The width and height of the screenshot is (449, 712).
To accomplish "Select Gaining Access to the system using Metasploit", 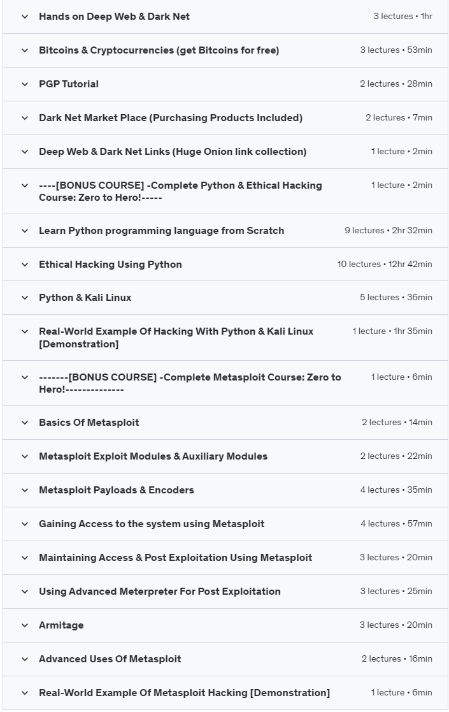I will [152, 524].
